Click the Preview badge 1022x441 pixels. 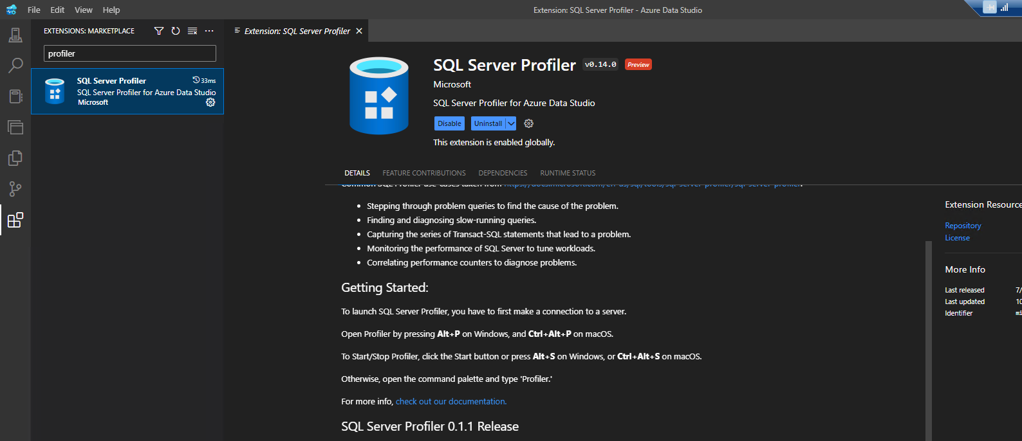click(638, 64)
